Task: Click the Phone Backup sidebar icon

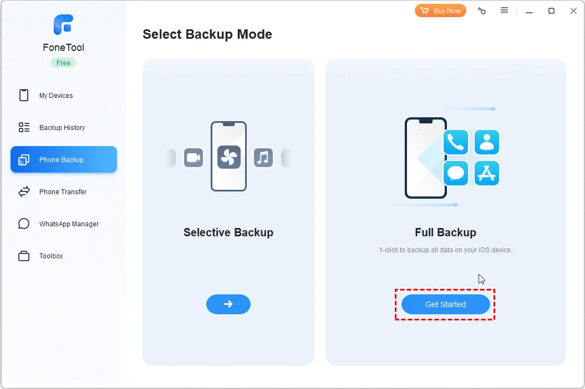Action: (x=23, y=159)
